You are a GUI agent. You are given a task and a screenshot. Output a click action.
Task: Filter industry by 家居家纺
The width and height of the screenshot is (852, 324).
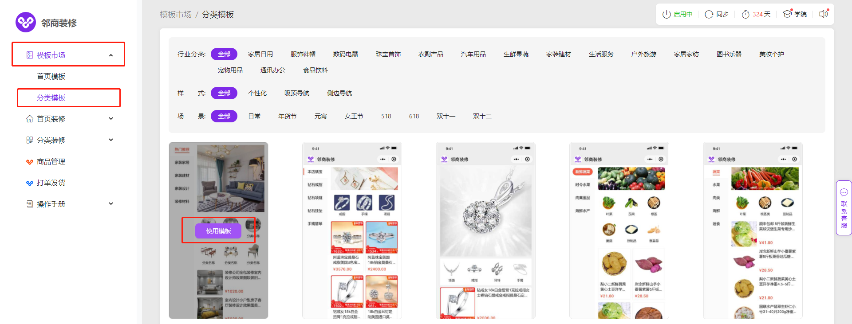point(686,54)
